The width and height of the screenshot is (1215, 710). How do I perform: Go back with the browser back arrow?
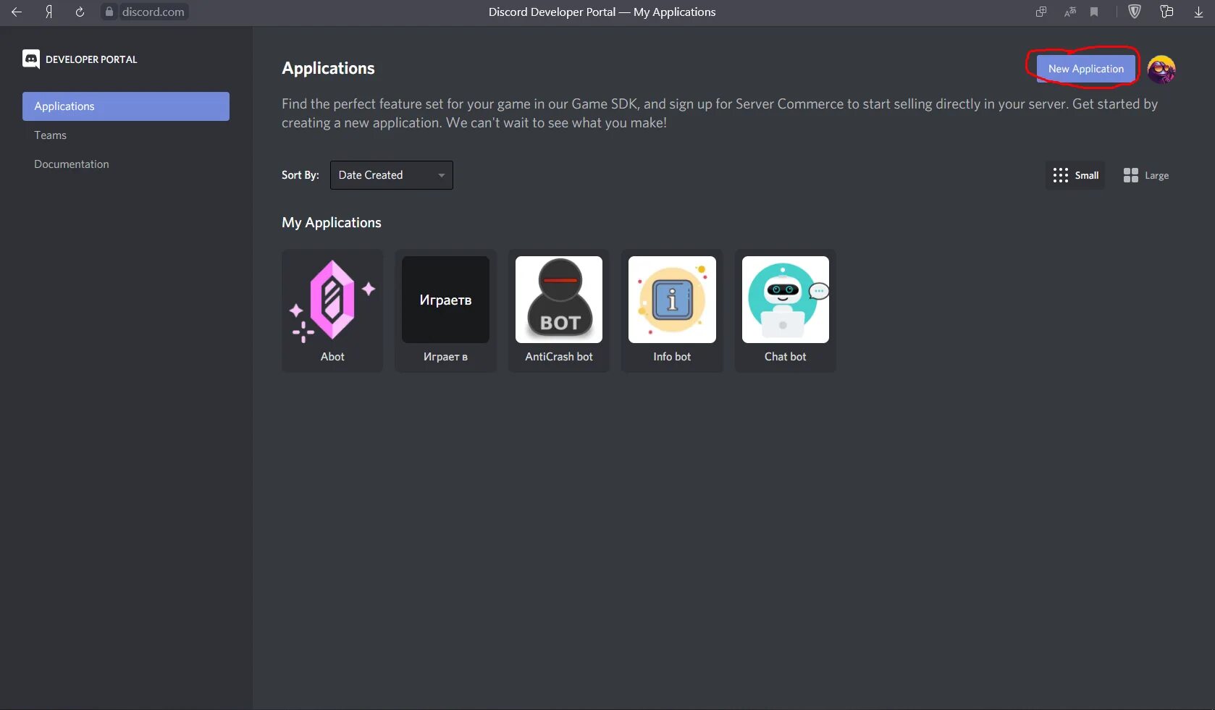tap(17, 12)
